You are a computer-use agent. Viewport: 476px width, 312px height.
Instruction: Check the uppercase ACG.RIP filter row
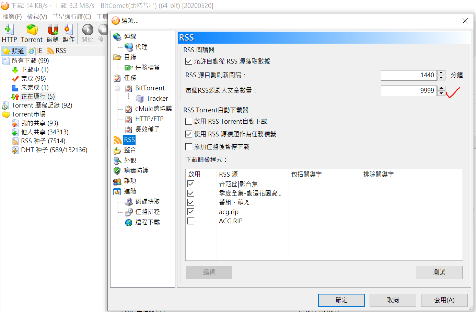(191, 221)
